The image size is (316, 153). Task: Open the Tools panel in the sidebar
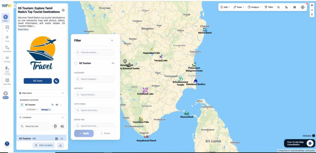(x=7, y=39)
